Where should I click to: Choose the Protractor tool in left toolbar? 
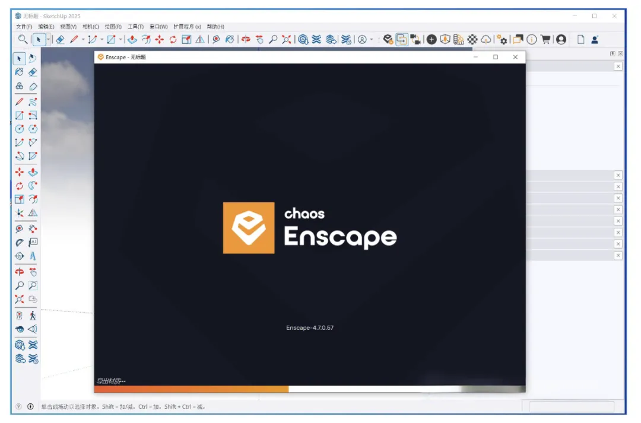[19, 243]
